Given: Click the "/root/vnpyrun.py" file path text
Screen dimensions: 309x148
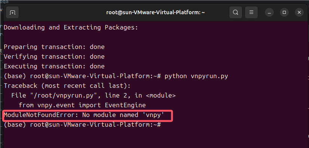Looking at the screenshot, I should click(63, 96).
